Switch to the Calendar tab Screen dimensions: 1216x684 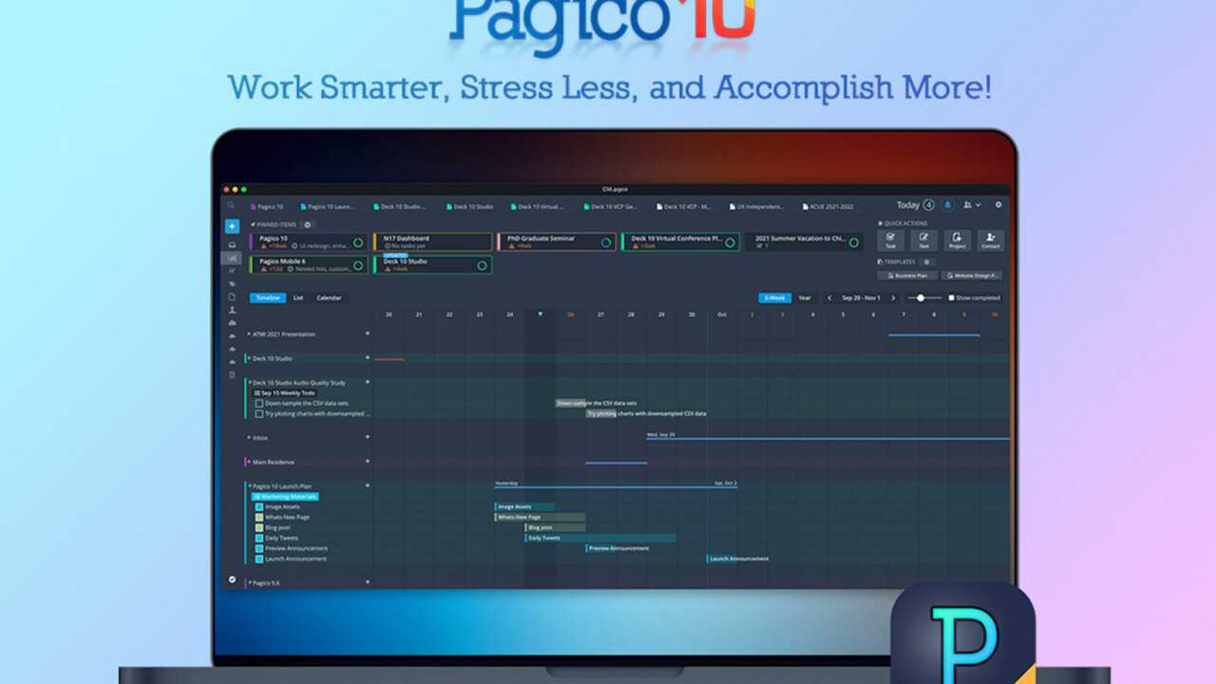(330, 297)
